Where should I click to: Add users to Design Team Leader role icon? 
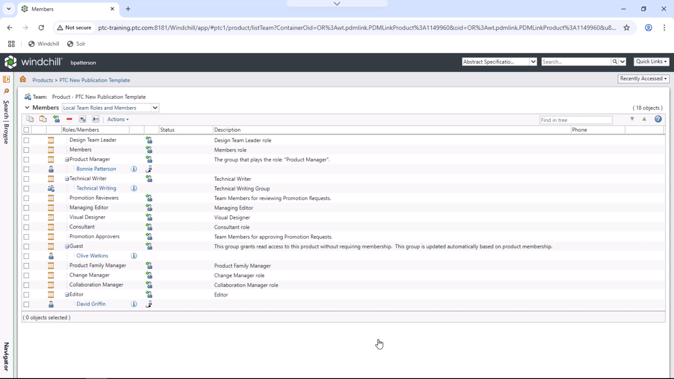[x=149, y=140]
